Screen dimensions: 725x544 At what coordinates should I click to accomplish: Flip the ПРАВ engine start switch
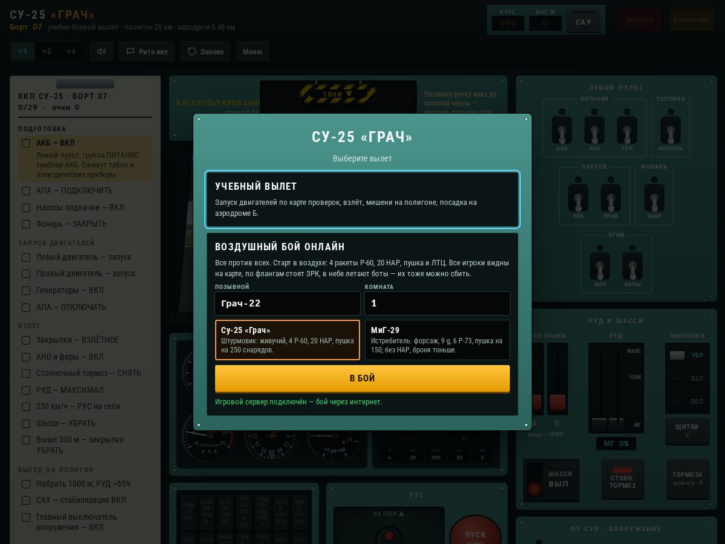coord(611,198)
